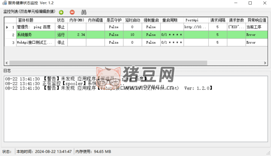Click the 请求参数 column header
The image size is (271, 156).
[x=236, y=20]
